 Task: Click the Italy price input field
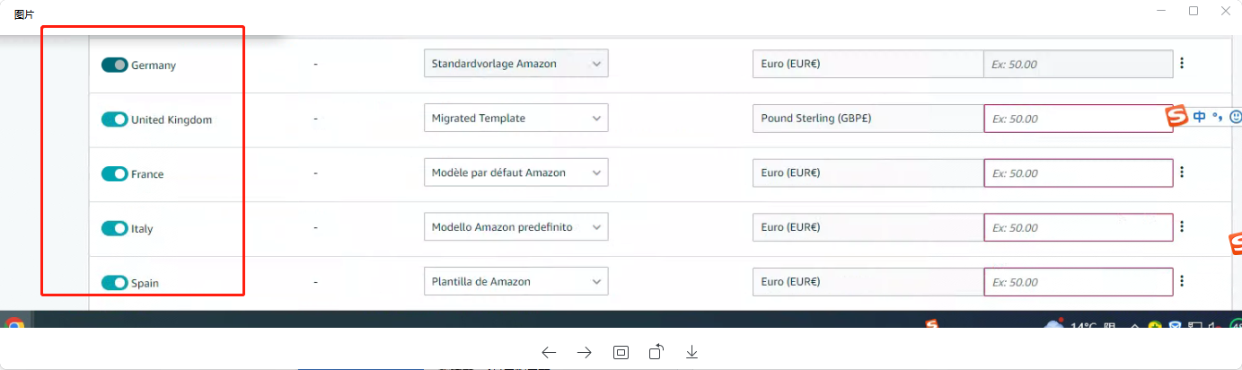pos(1078,227)
